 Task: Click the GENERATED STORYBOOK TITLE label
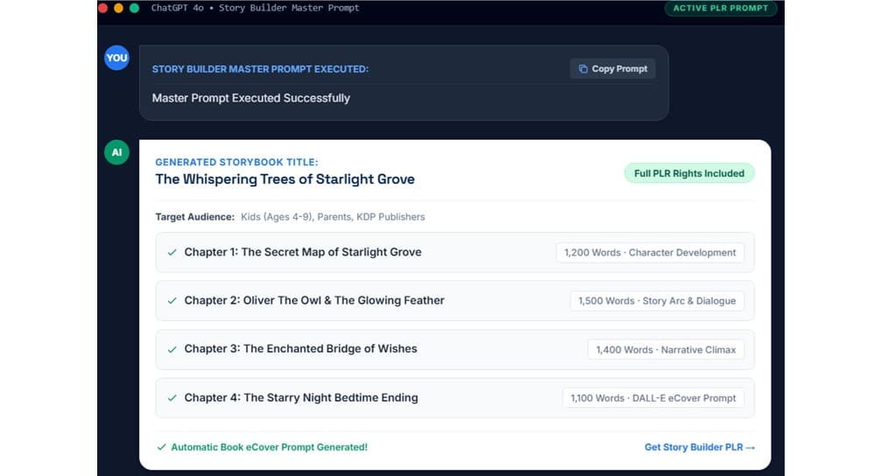click(237, 162)
